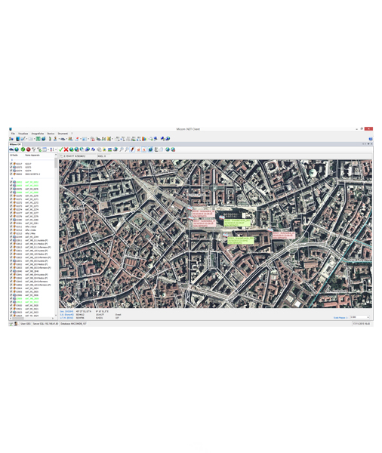This screenshot has width=382, height=453.
Task: Open the Scala Mappa scale dropdown
Action: 360,317
